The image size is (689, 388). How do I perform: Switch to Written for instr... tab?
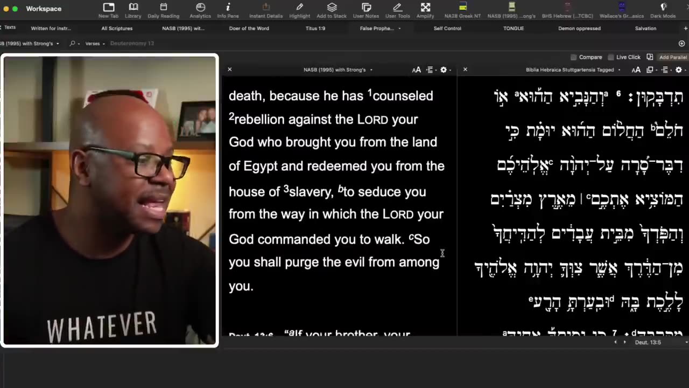[x=51, y=28]
